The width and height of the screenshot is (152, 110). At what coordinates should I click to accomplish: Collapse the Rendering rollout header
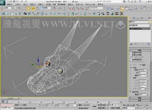(x=140, y=50)
